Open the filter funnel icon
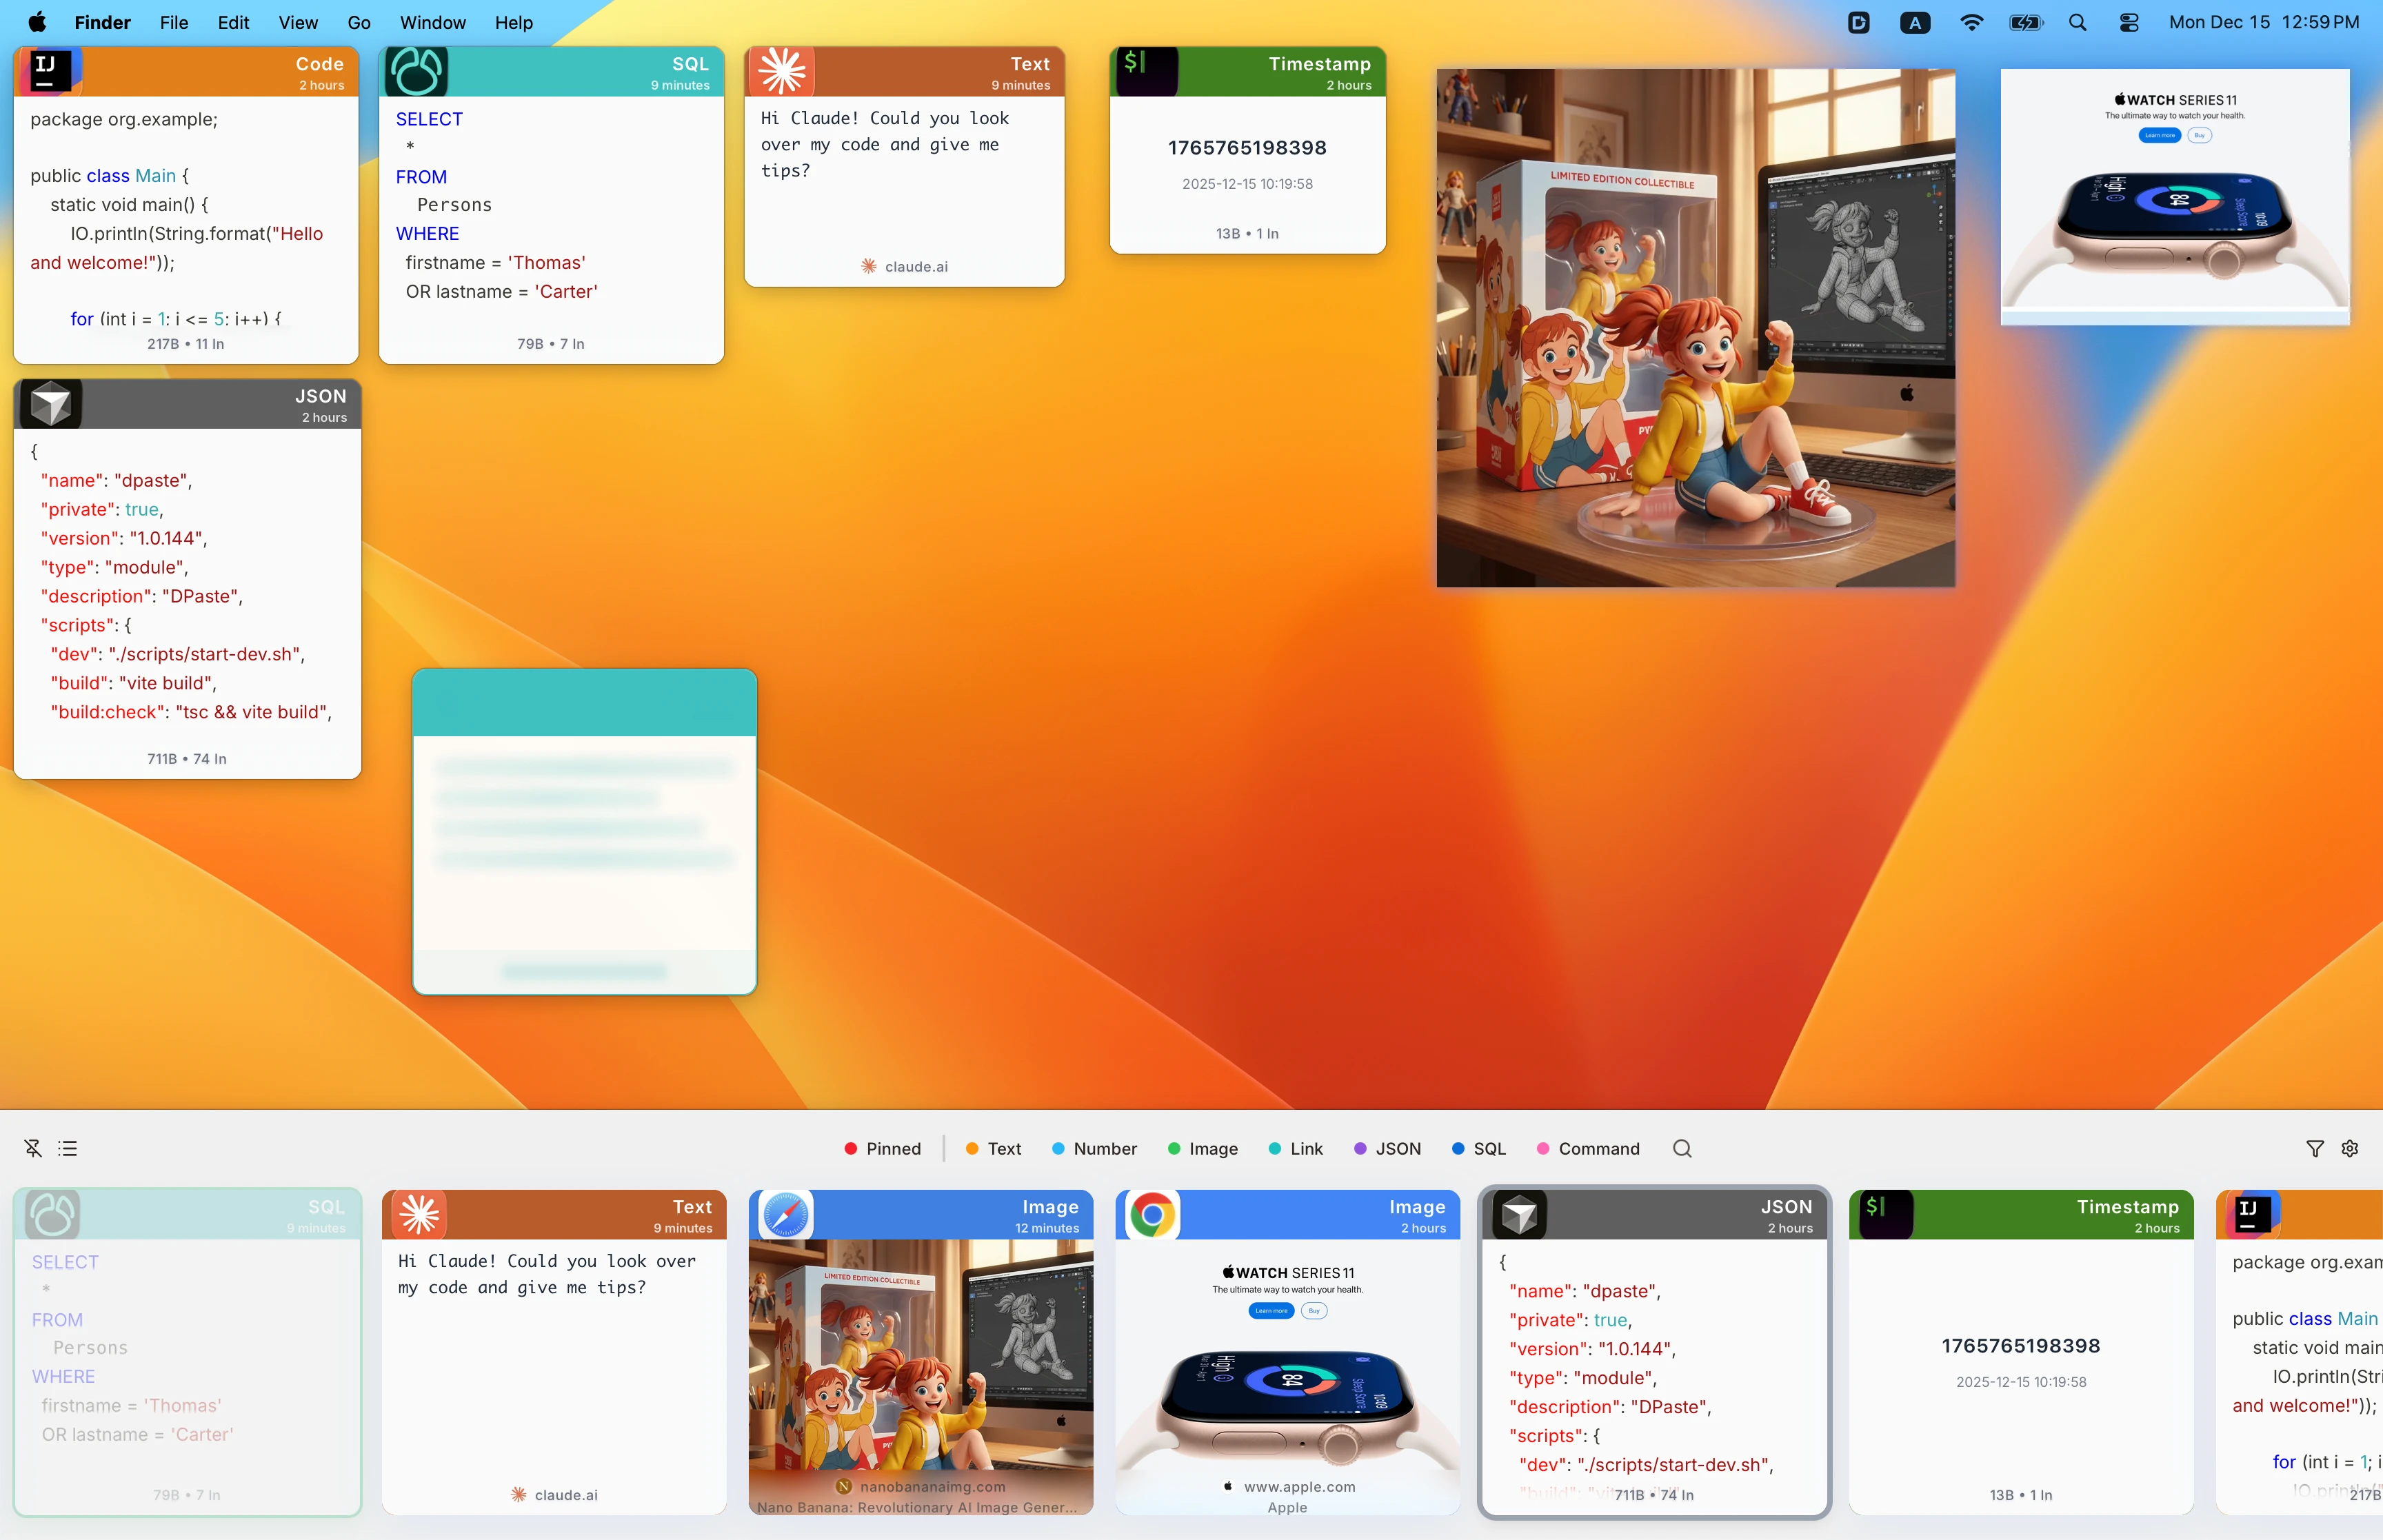 pyautogui.click(x=2316, y=1148)
